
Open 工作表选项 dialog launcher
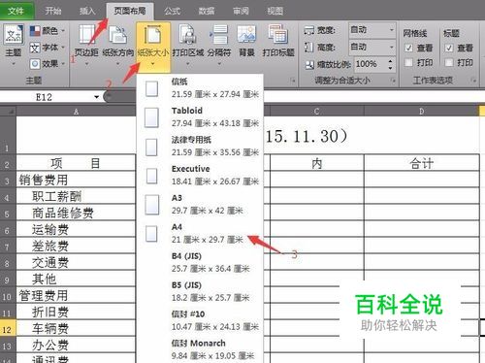473,81
